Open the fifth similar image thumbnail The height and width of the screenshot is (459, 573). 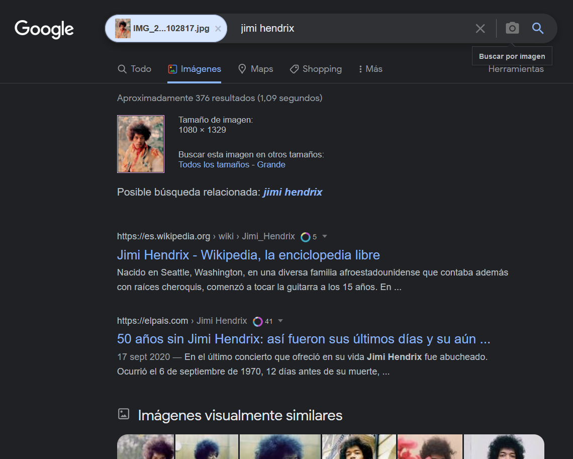(430, 446)
